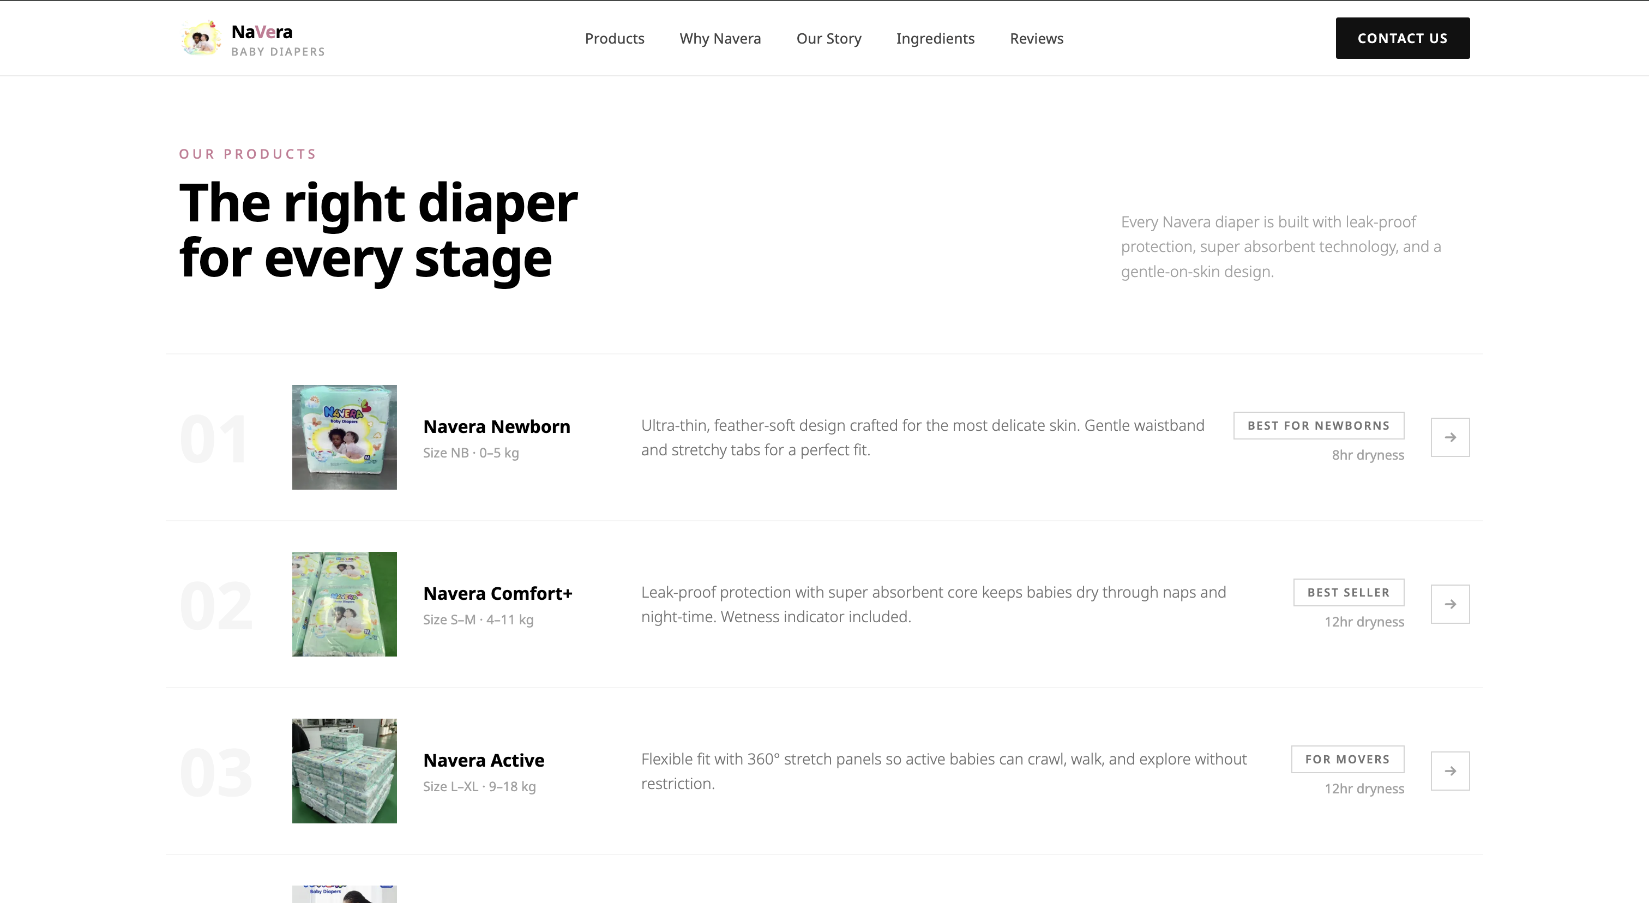Viewport: 1649px width, 903px height.
Task: Click the faded number 01
Action: (x=214, y=439)
